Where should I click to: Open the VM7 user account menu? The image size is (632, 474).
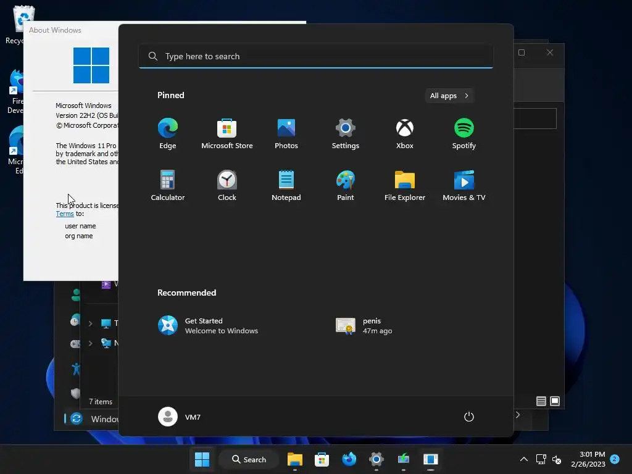click(180, 417)
